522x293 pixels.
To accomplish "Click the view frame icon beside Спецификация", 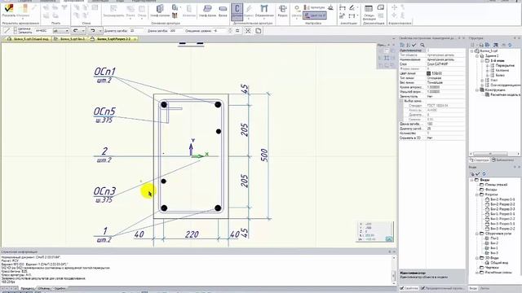I will point(381,7).
